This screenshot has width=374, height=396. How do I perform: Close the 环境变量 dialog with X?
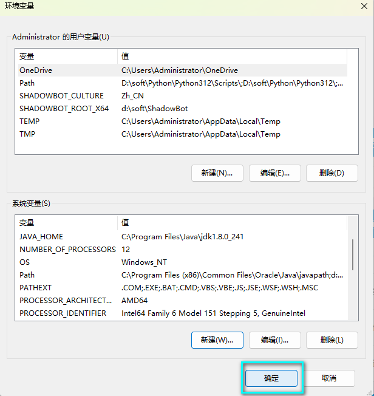tap(364, 6)
